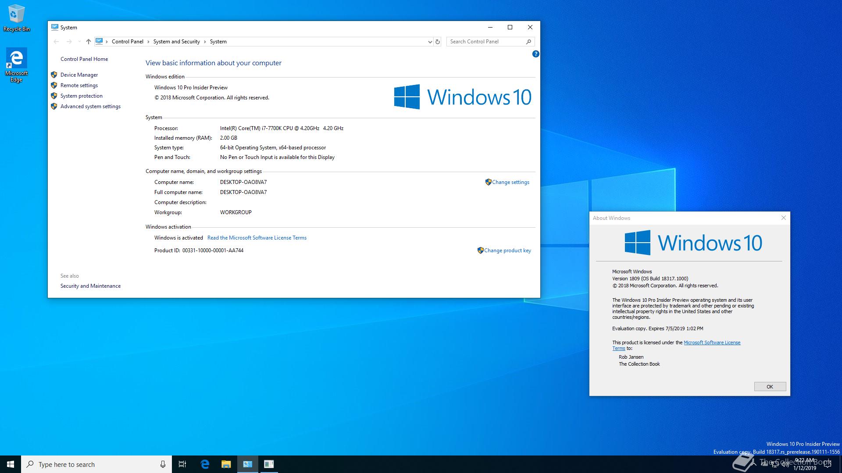Open volume control tray icon
Screen dimensions: 842x473
(785, 464)
